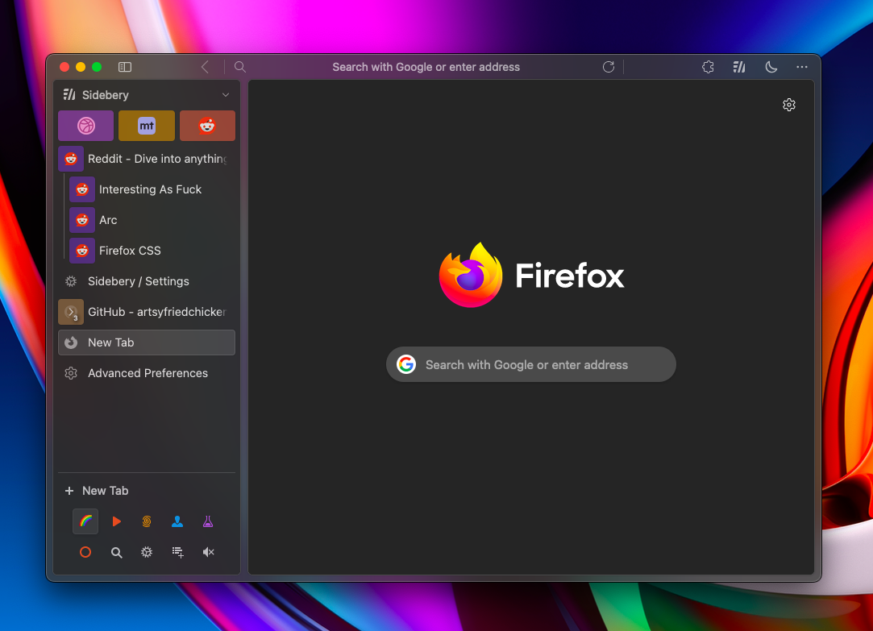Screen dimensions: 873x631
Task: Switch to the Firefox CSS tab
Action: pyautogui.click(x=152, y=251)
